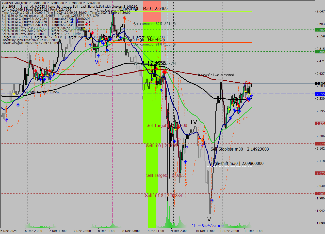Image resolution: width=325 pixels, height=234 pixels.
Task: Click the XRPUSDT-Bin,M30 chart title line
Action: [x=51, y=3]
